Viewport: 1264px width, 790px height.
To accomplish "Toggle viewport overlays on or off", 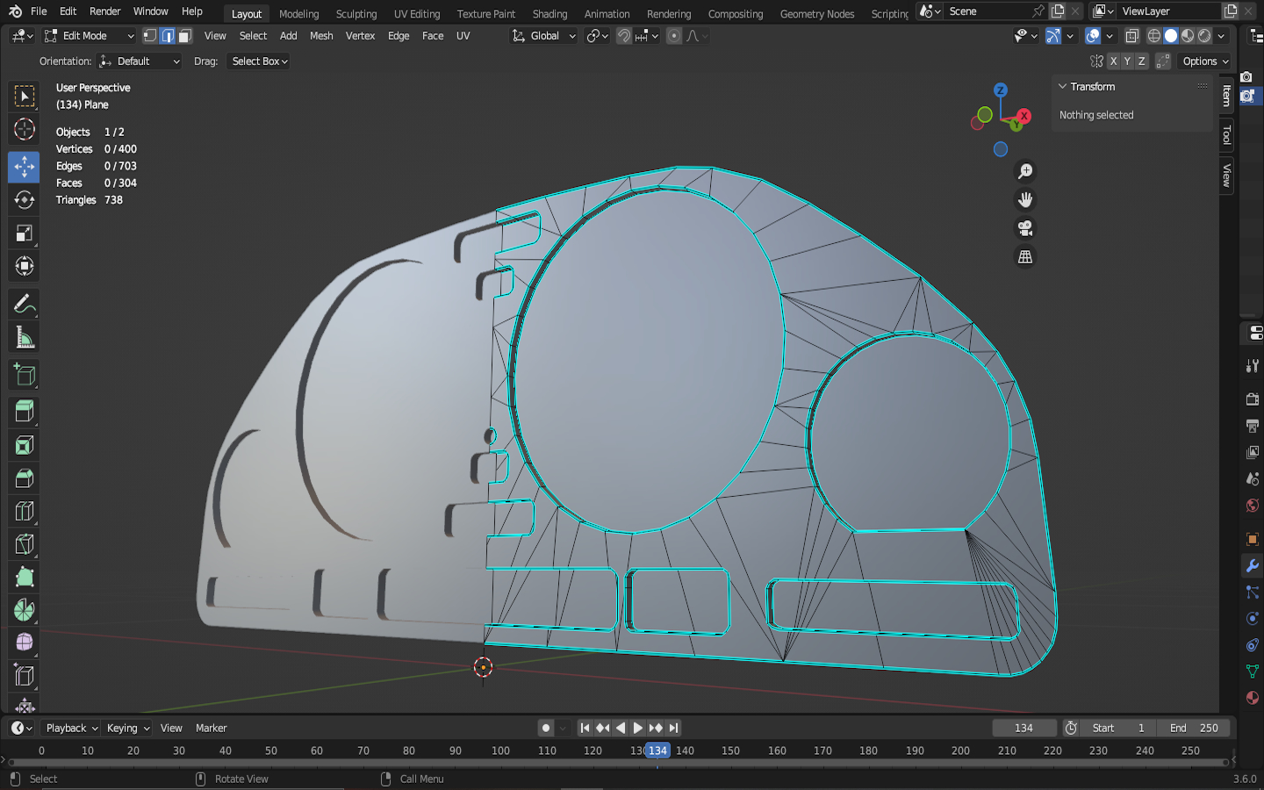I will (x=1093, y=36).
